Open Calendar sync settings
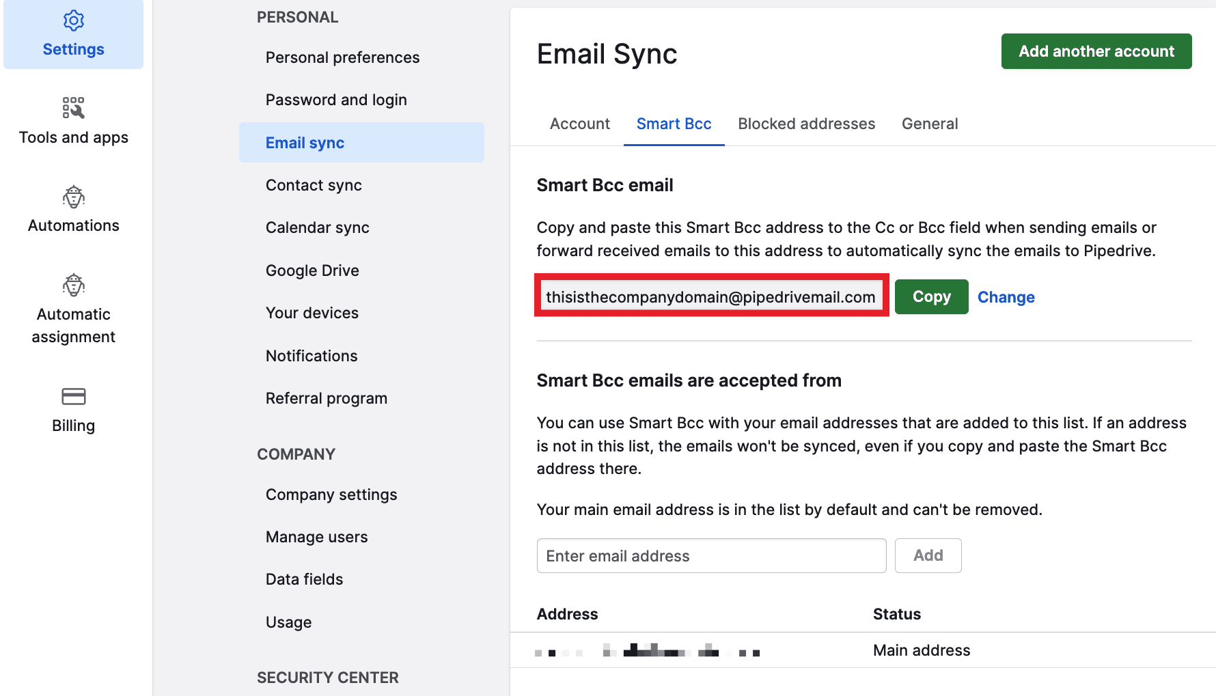The height and width of the screenshot is (696, 1216). 317,227
